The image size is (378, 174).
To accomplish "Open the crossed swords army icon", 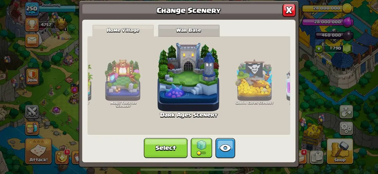I will coord(32,112).
